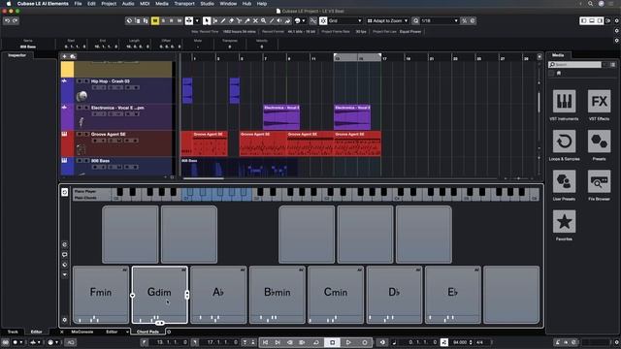
Task: Mute the Hip Hop - Crash 03 track
Action: point(80,81)
